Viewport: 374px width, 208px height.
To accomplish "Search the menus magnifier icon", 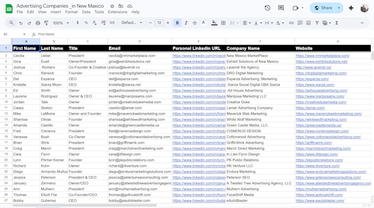I will point(11,23).
